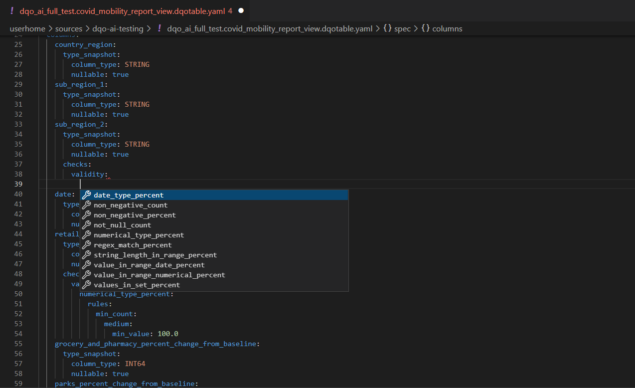Click wrench icon beside non_negative_count
Image resolution: width=635 pixels, height=388 pixels.
pyautogui.click(x=86, y=205)
